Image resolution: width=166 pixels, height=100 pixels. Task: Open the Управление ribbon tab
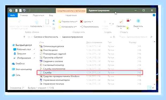click(71, 15)
